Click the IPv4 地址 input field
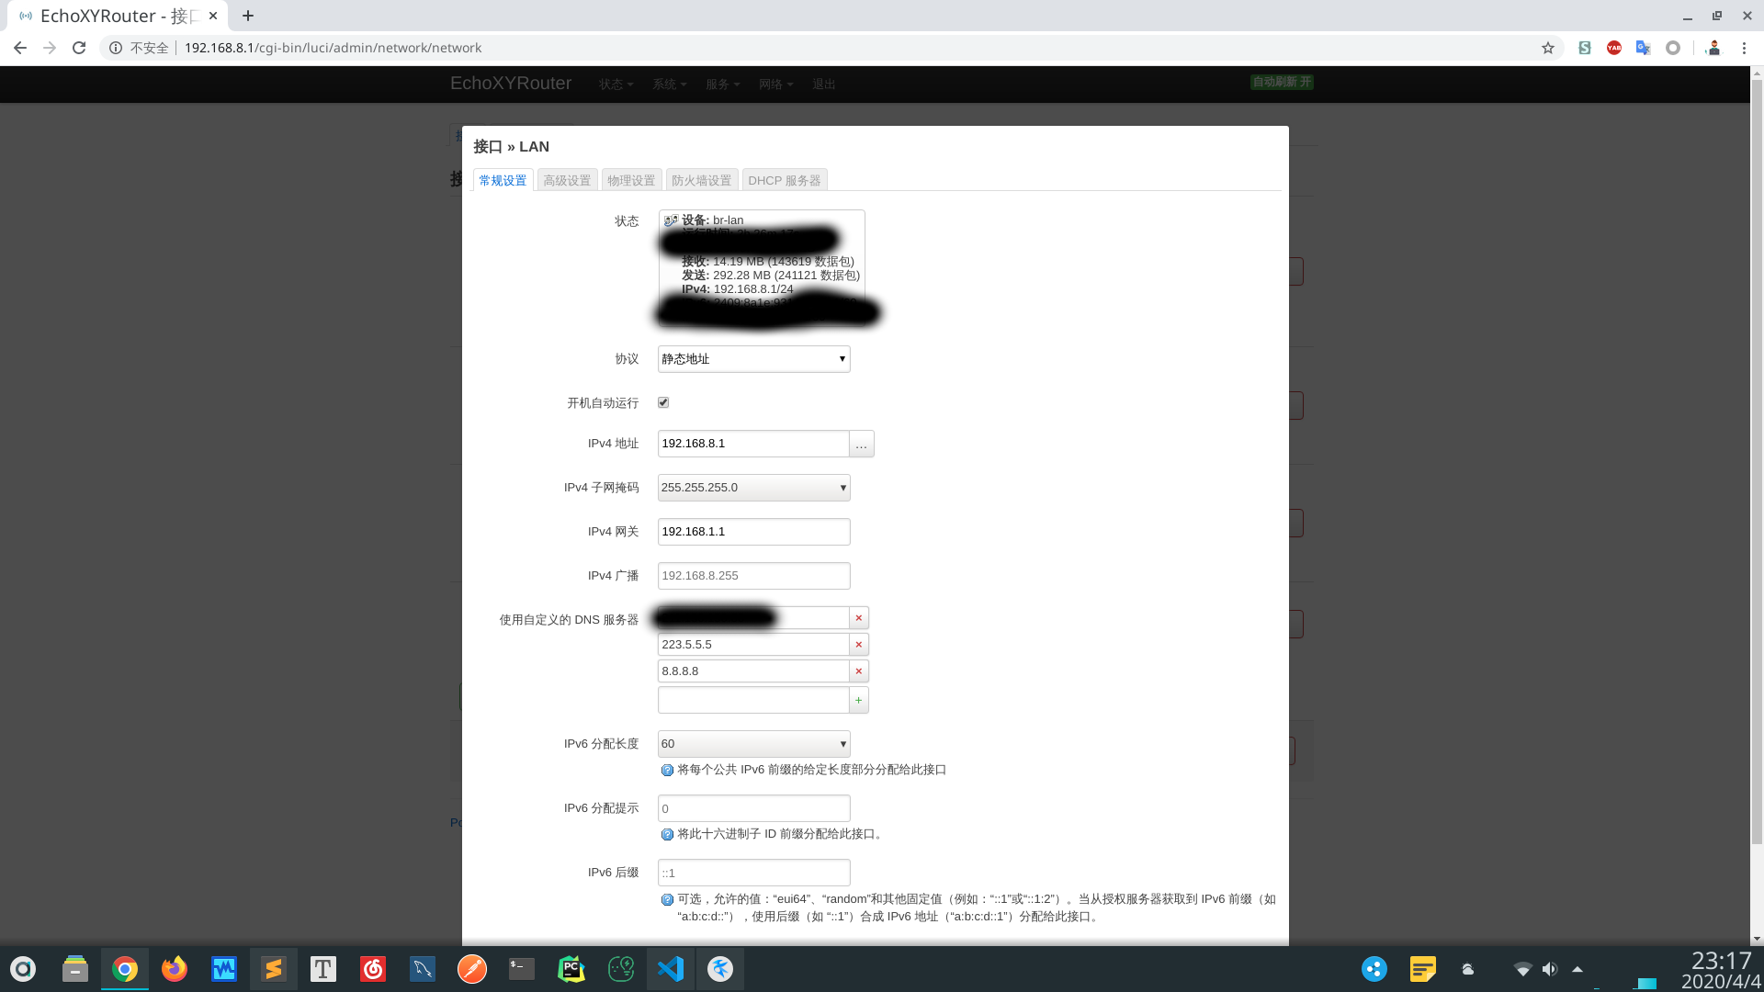The width and height of the screenshot is (1764, 992). click(753, 444)
